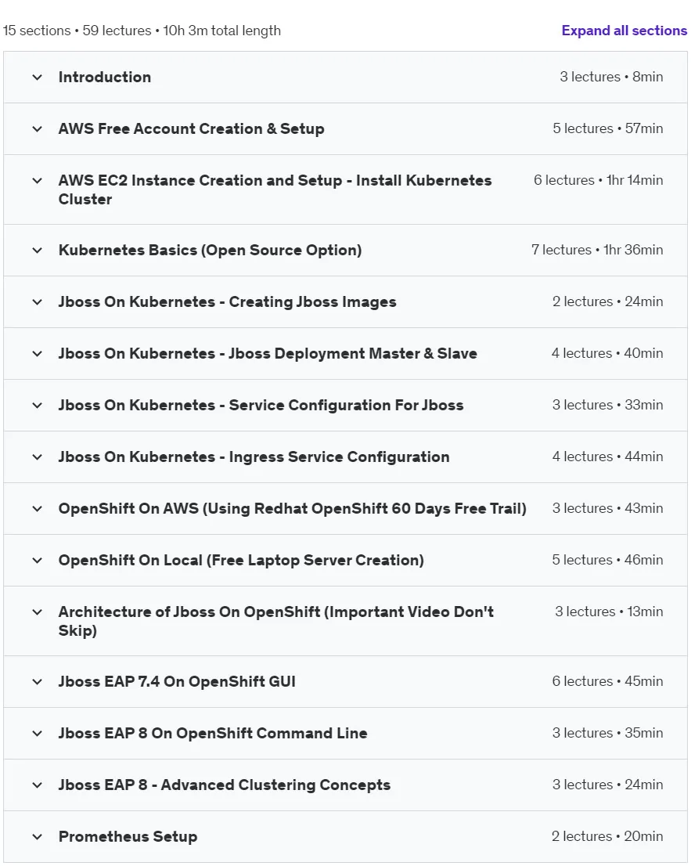Click the Introduction section title
Viewport: 691px width, 866px height.
(x=105, y=78)
